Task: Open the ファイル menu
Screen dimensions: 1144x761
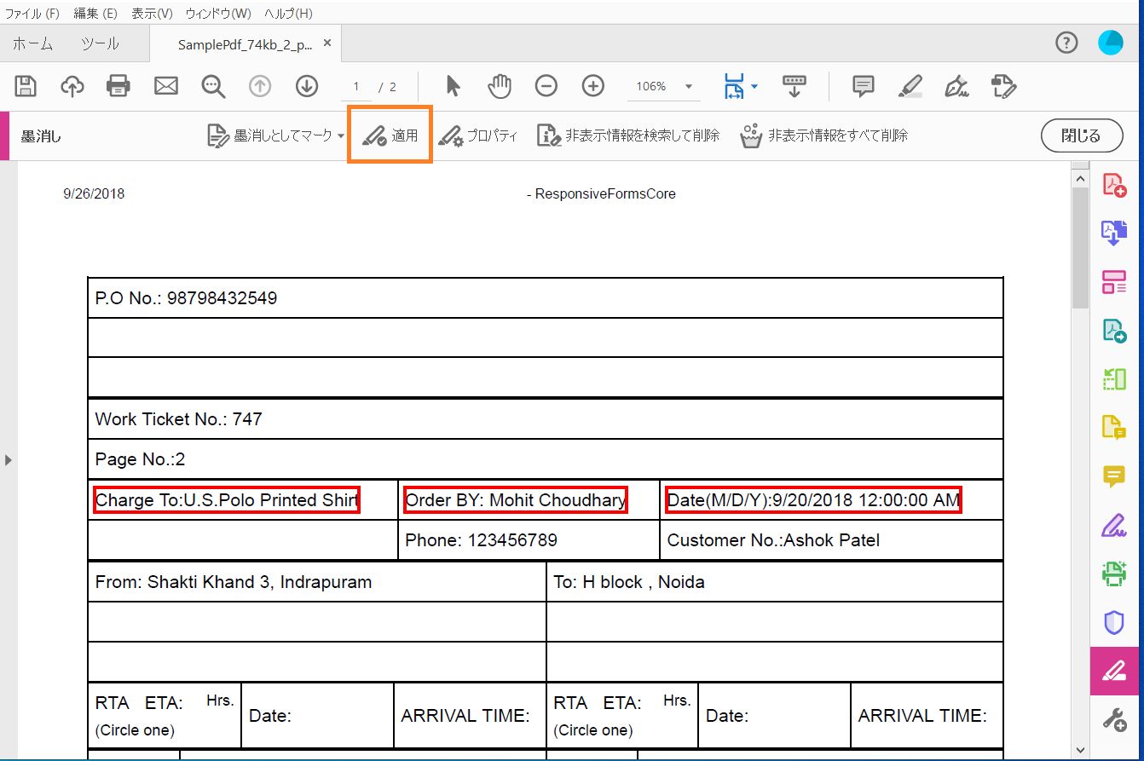Action: (32, 14)
